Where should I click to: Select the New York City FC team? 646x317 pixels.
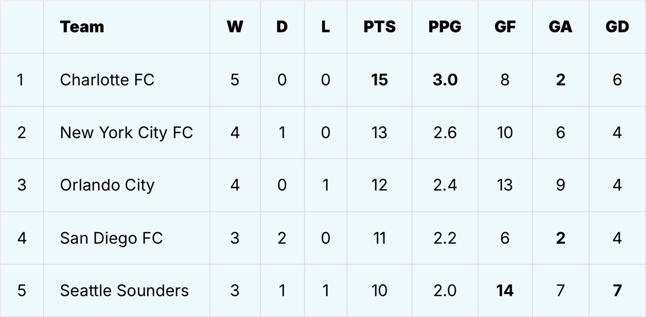click(x=127, y=133)
